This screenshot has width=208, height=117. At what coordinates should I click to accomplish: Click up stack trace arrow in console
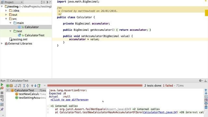[206, 90]
